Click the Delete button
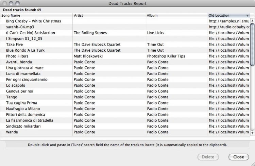The width and height of the screenshot is (255, 166). click(208, 157)
